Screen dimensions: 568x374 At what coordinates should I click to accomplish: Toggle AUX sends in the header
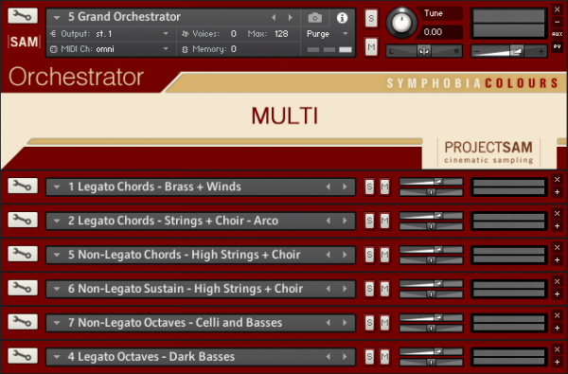[x=558, y=34]
